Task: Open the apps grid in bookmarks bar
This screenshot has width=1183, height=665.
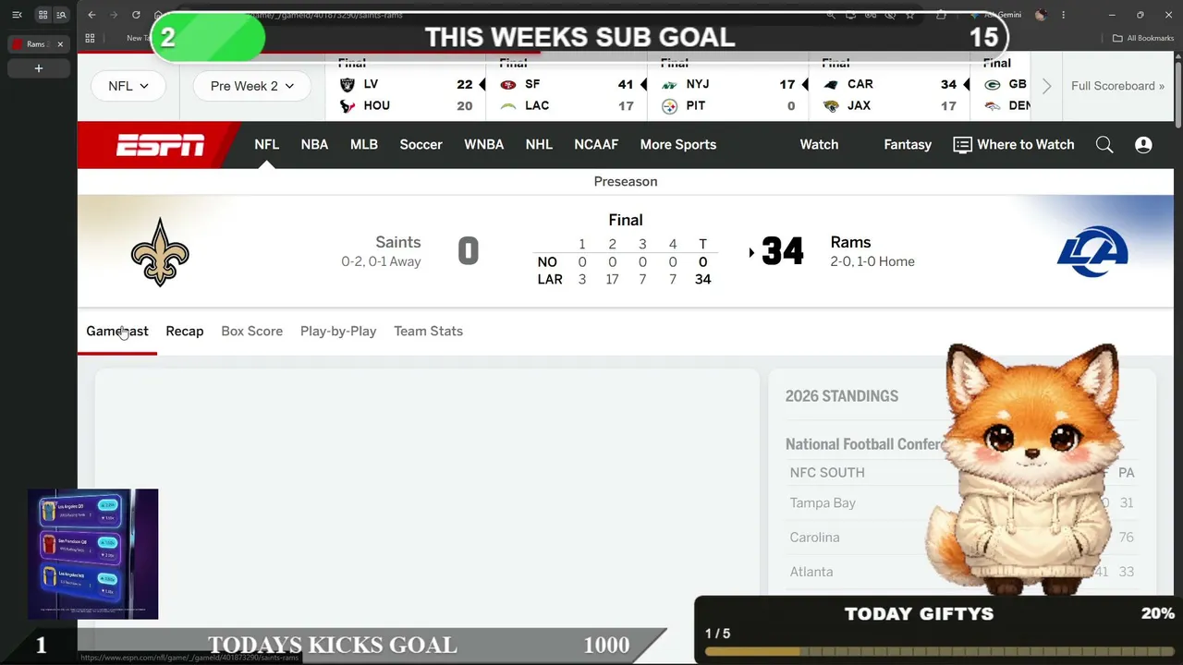Action: pos(90,38)
